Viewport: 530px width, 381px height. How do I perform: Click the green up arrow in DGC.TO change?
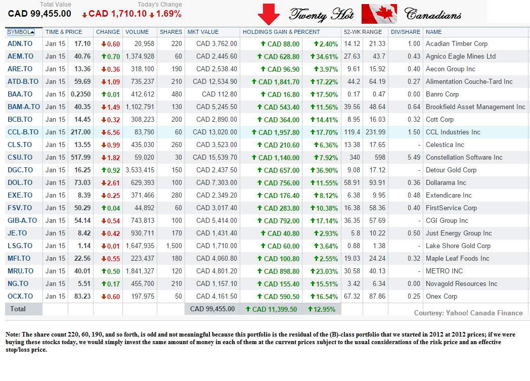click(103, 170)
